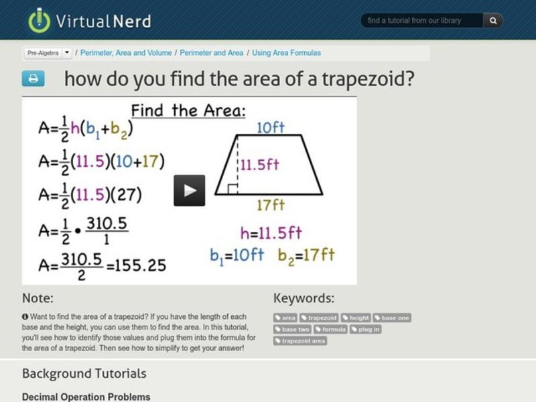Click the trapezoid video thumbnail

[190, 190]
